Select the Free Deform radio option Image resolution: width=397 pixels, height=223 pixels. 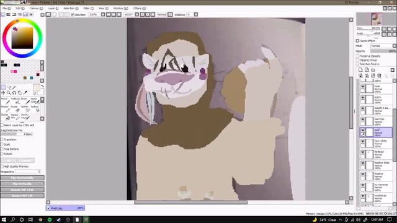(x=2, y=149)
